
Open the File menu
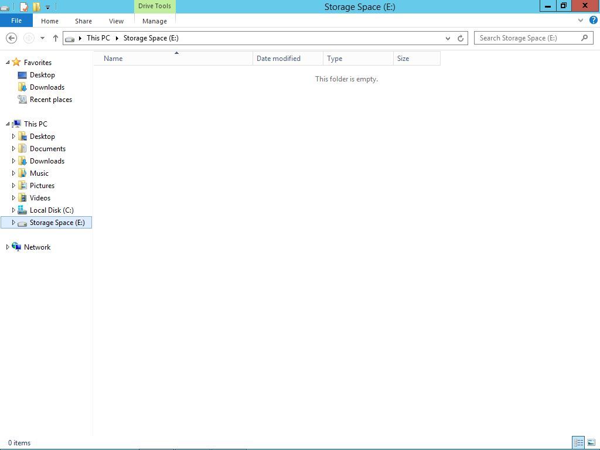point(16,21)
